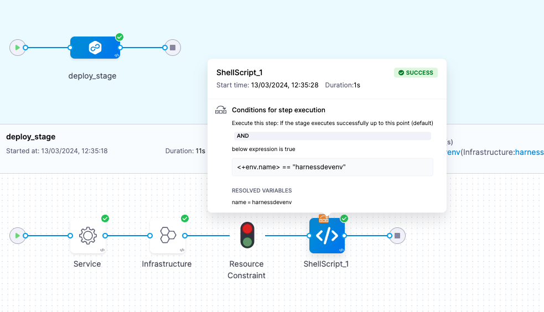Click the deploy_stage pipeline stage node
Viewport: 544px width, 312px height.
(x=95, y=48)
